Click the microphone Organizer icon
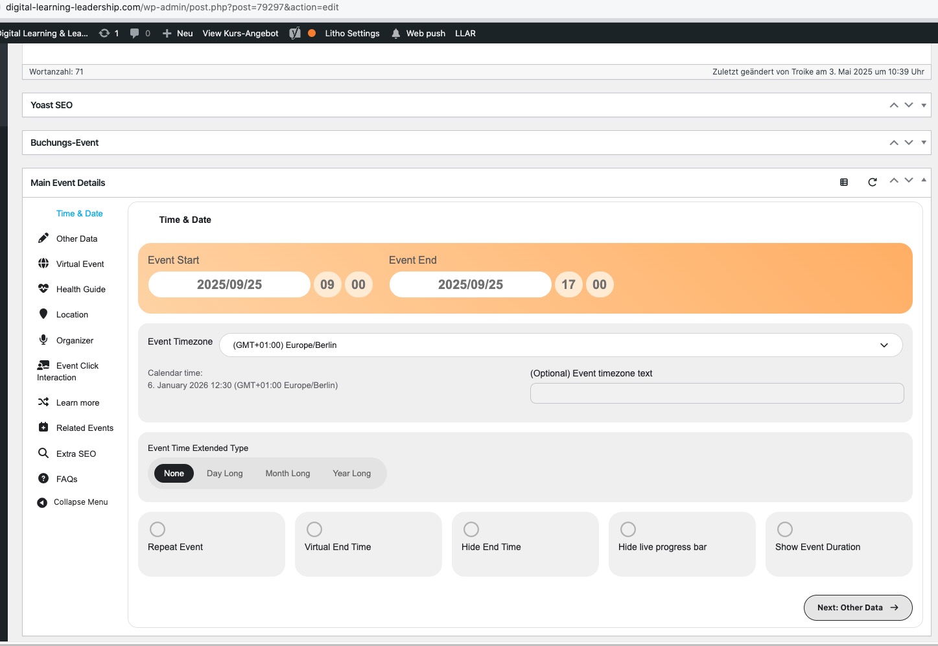Screen dimensions: 938x646 coord(43,340)
